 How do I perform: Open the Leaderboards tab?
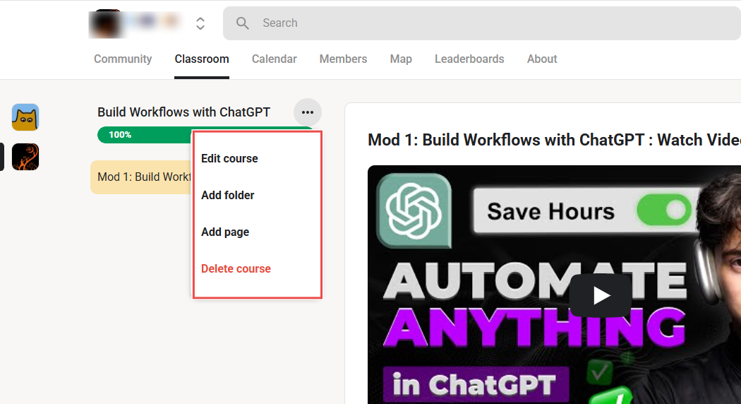(x=469, y=59)
